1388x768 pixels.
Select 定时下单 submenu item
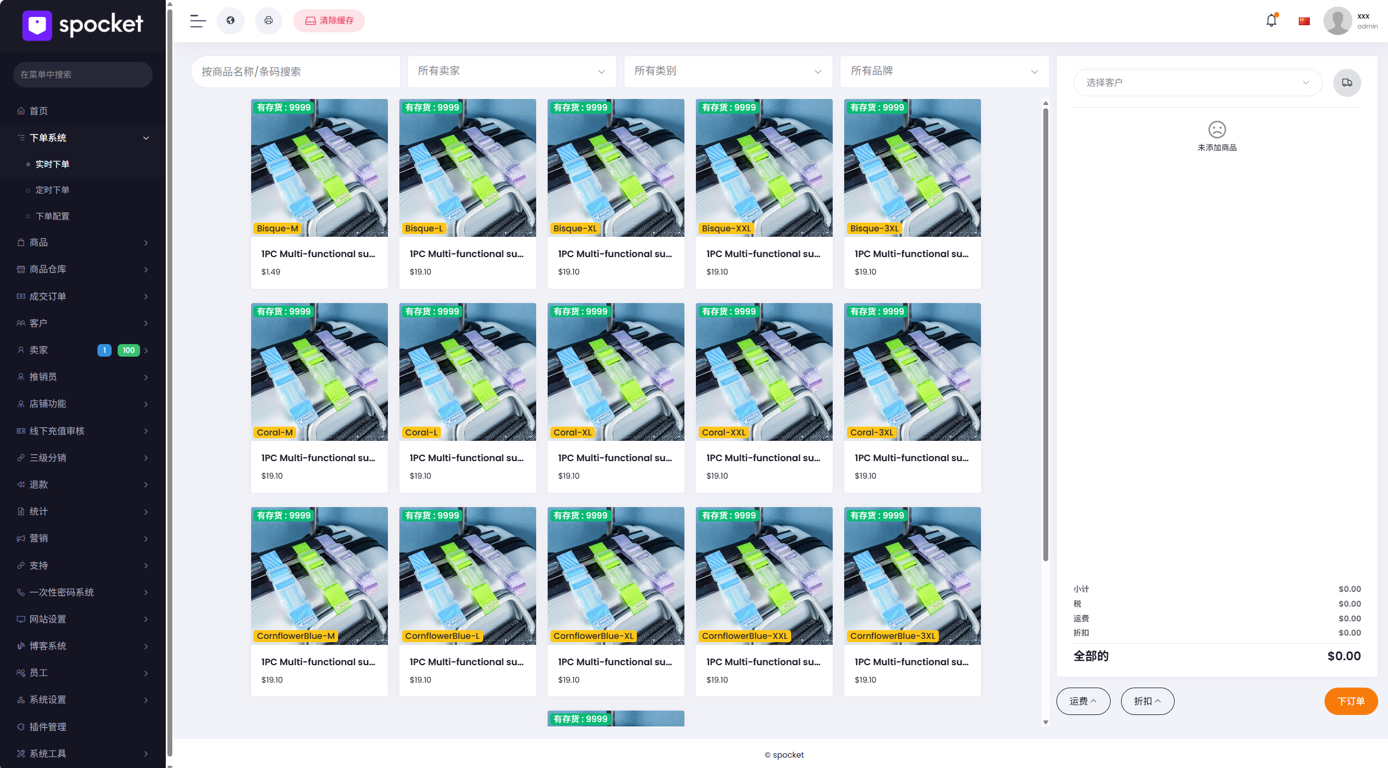coord(53,190)
